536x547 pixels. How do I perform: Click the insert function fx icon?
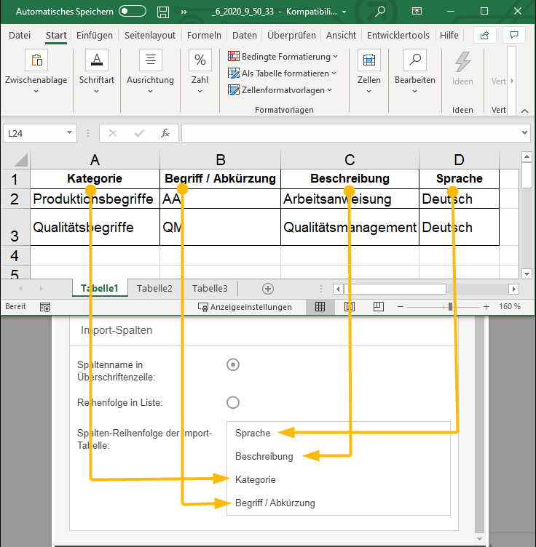click(x=165, y=133)
